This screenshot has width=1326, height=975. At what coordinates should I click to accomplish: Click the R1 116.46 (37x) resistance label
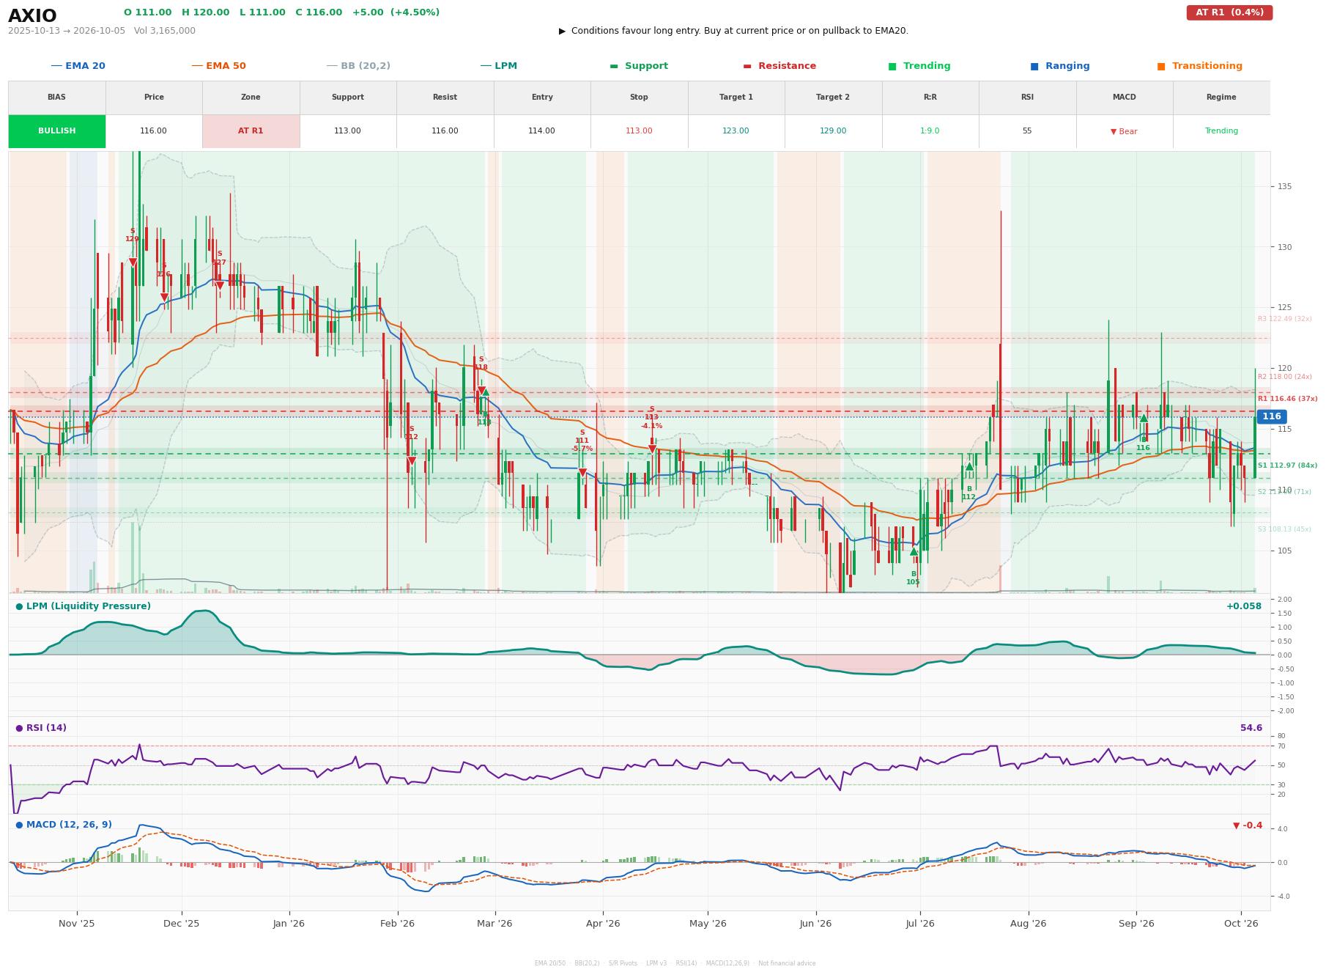1287,399
